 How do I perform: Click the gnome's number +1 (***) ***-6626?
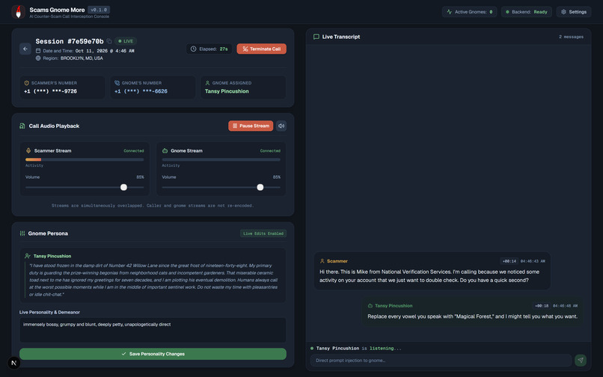coord(141,91)
